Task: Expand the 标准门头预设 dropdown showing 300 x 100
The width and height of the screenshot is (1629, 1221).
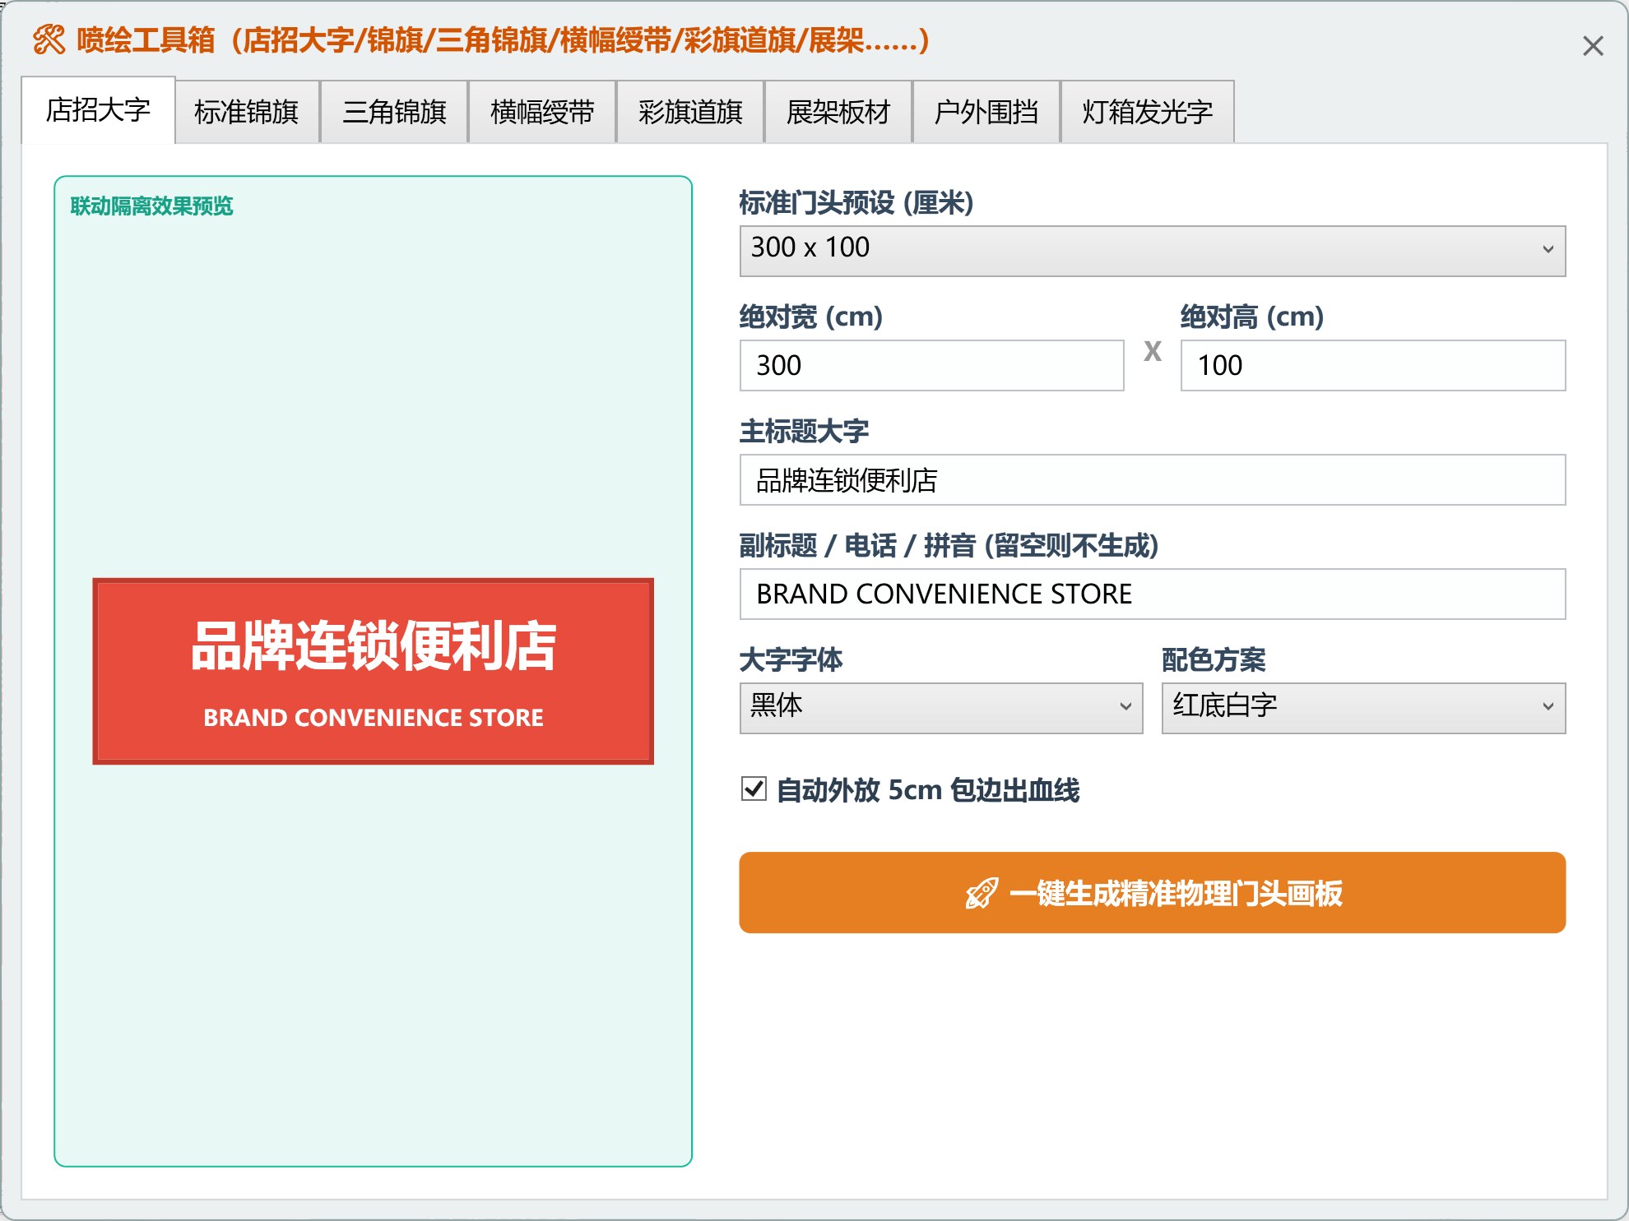Action: click(1152, 251)
